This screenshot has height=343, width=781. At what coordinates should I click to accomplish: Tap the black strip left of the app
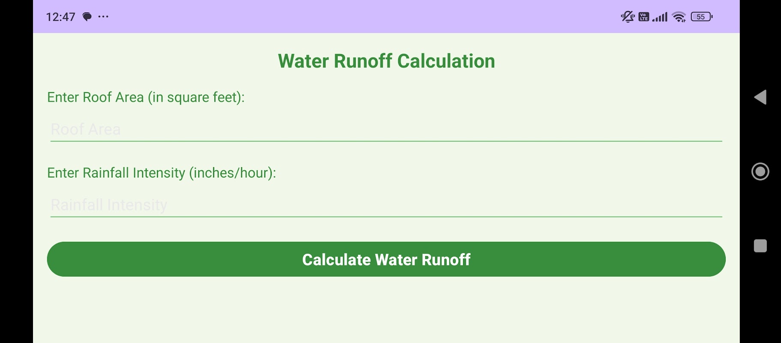(x=16, y=171)
